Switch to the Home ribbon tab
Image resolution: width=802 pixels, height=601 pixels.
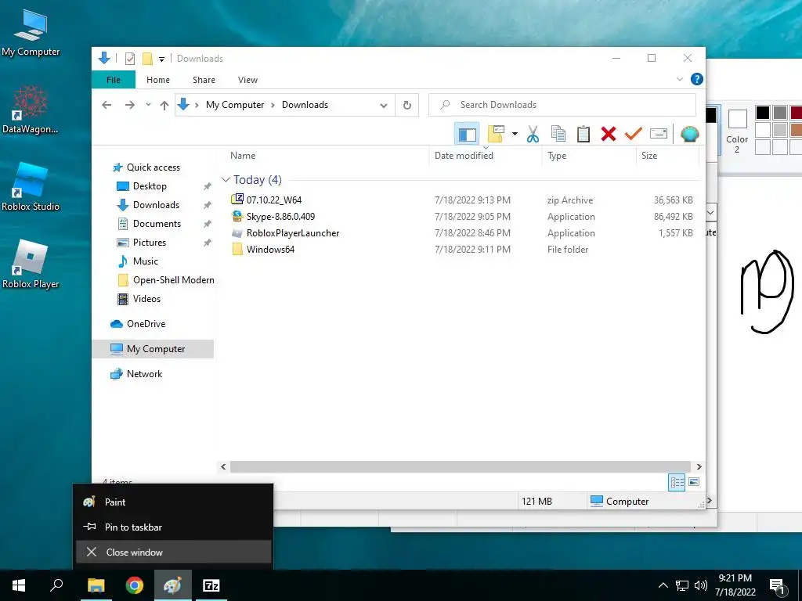tap(158, 80)
